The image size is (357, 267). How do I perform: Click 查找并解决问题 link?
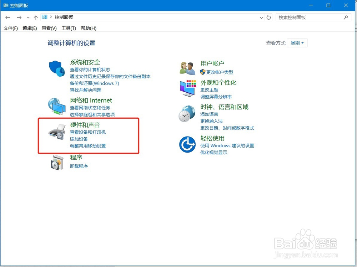click(86, 90)
